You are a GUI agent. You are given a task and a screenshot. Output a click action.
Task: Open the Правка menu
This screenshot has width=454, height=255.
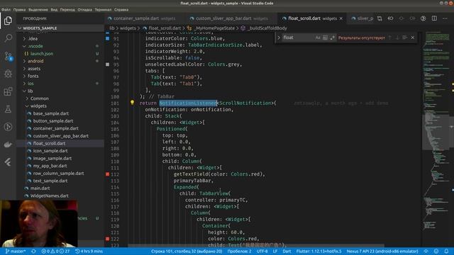coord(19,9)
